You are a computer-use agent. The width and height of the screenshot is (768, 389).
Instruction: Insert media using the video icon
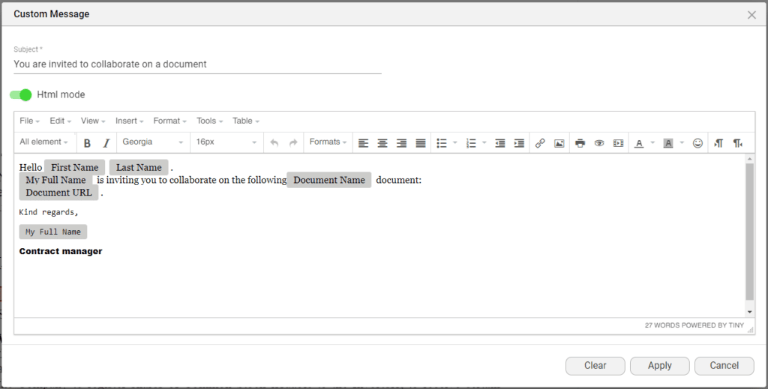[618, 142]
